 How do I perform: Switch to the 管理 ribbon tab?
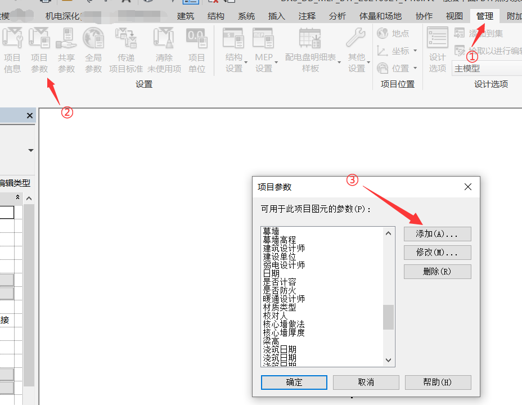tap(485, 16)
